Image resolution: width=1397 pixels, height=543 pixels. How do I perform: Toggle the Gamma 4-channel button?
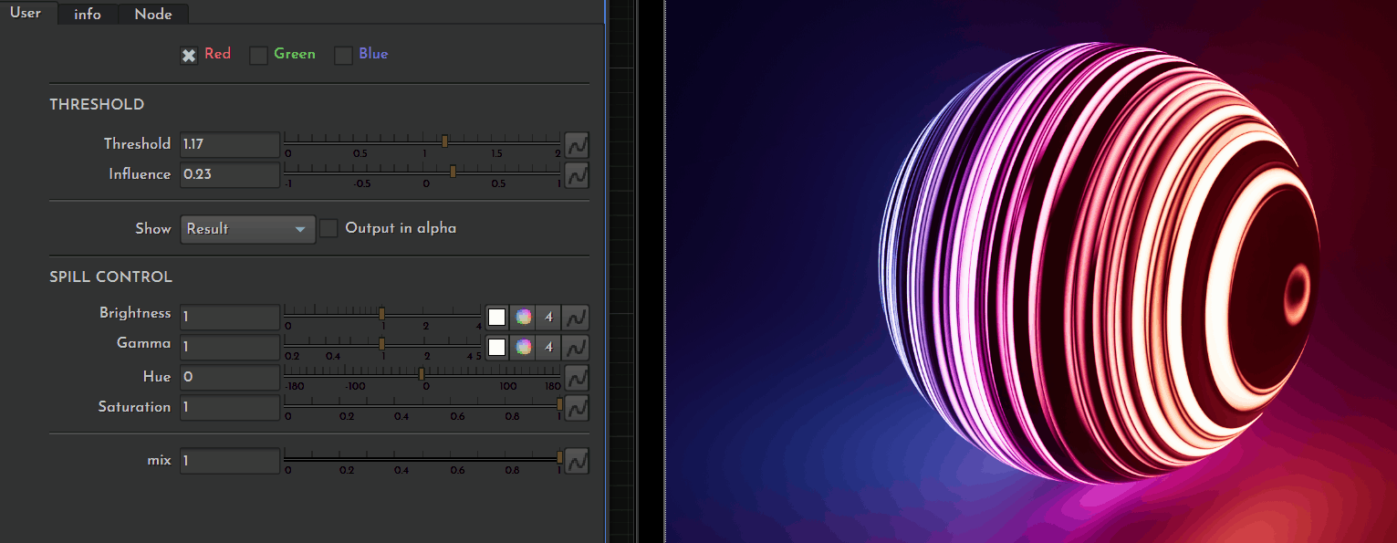click(548, 348)
